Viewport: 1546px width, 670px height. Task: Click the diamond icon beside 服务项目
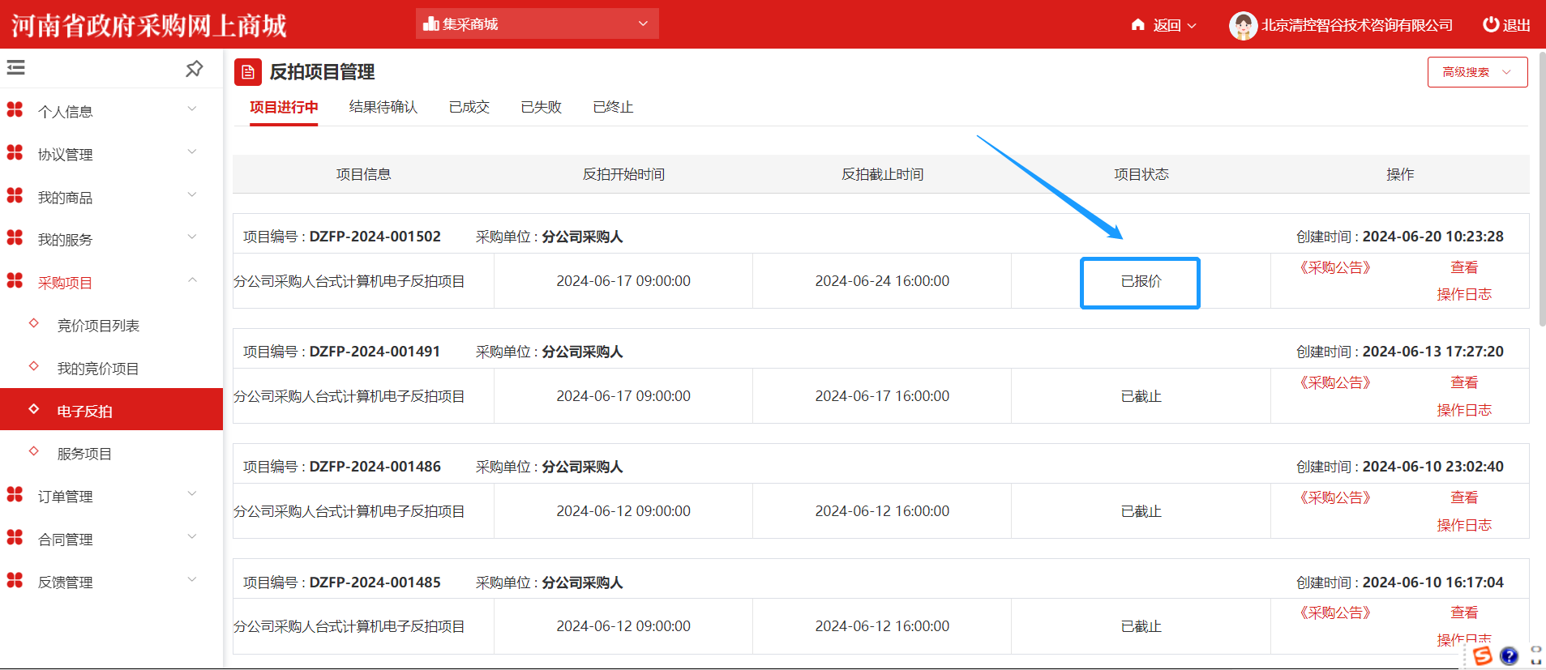33,451
